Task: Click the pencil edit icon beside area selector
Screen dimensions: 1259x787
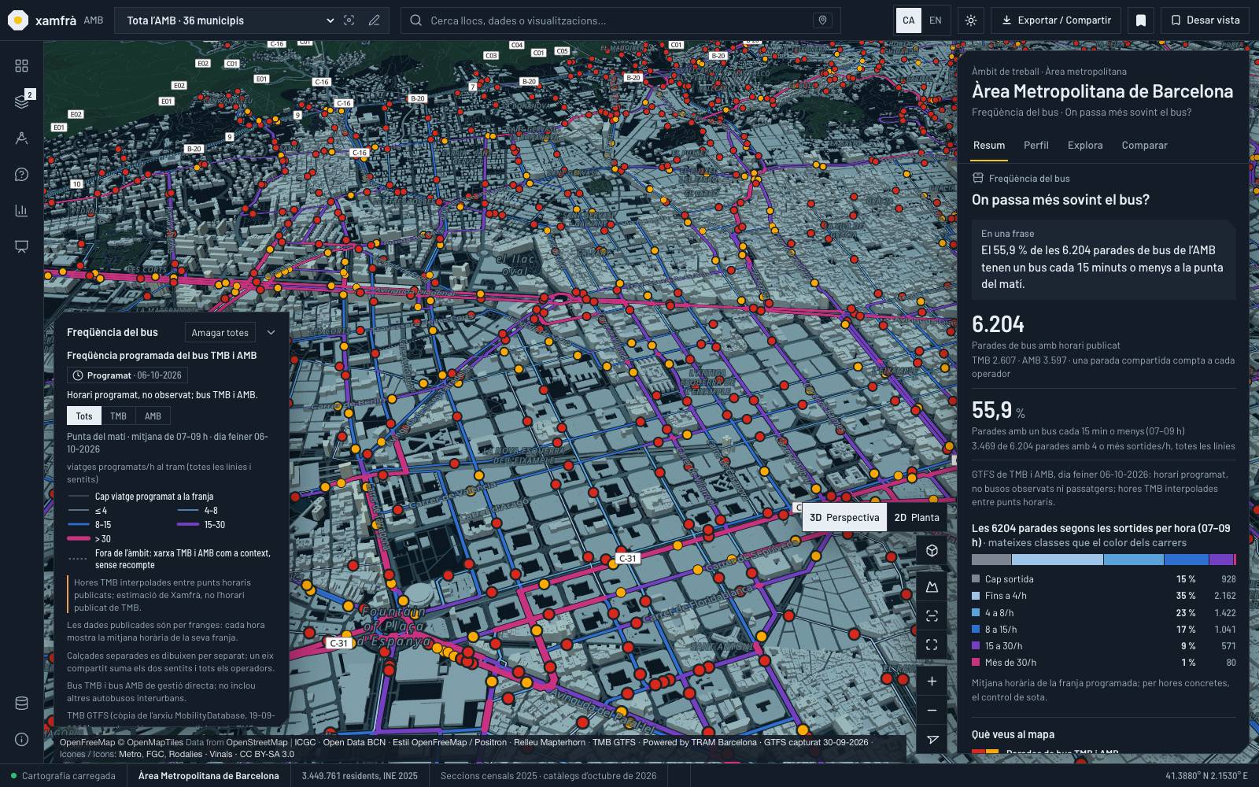Action: click(375, 20)
